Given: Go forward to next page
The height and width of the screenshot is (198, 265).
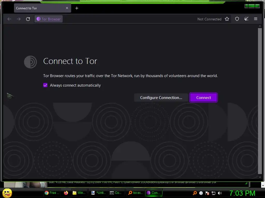Looking at the screenshot, I should tap(19, 19).
